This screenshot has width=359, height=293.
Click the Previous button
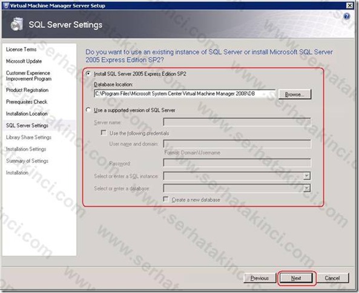260,278
